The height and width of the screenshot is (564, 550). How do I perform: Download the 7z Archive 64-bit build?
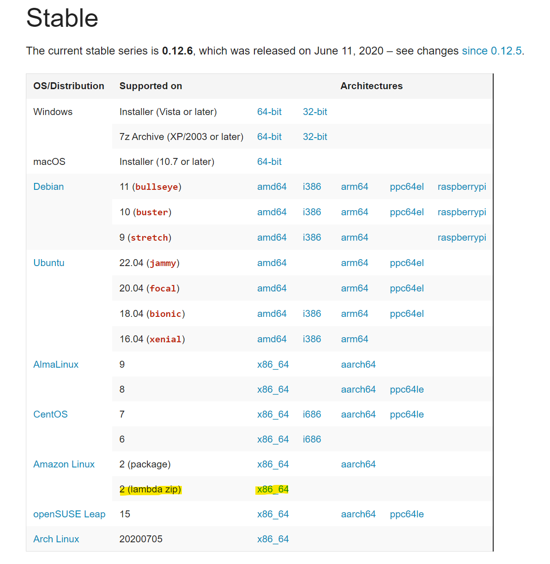(269, 136)
